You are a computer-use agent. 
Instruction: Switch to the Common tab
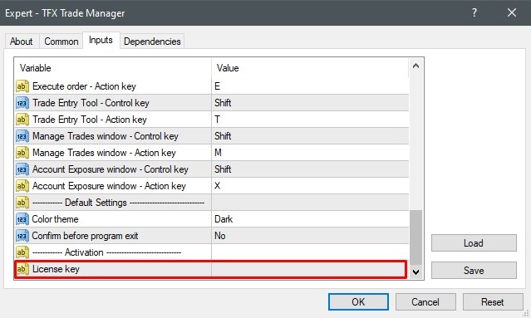coord(61,42)
